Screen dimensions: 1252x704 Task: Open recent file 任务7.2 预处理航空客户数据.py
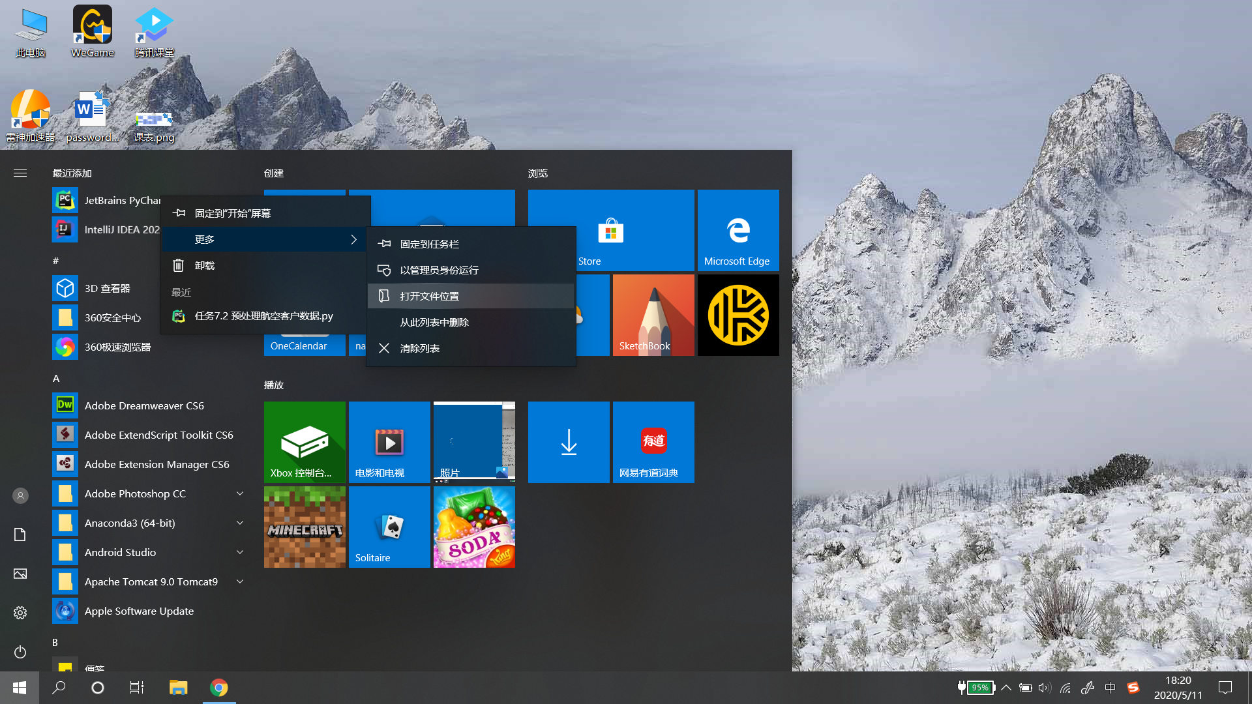265,315
